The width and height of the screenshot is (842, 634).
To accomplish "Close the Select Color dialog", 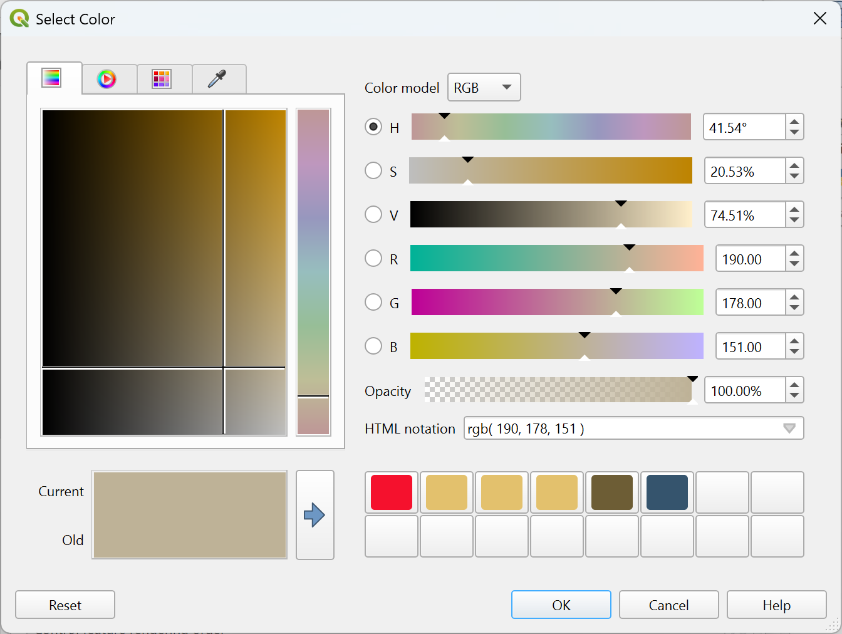I will (x=819, y=19).
